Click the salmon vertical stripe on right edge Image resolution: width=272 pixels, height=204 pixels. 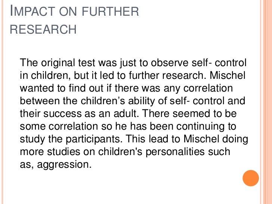pyautogui.click(x=267, y=102)
